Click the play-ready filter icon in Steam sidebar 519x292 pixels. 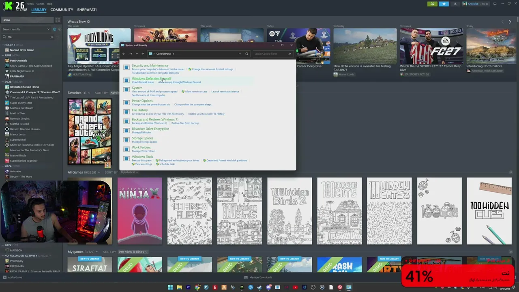pyautogui.click(x=60, y=29)
